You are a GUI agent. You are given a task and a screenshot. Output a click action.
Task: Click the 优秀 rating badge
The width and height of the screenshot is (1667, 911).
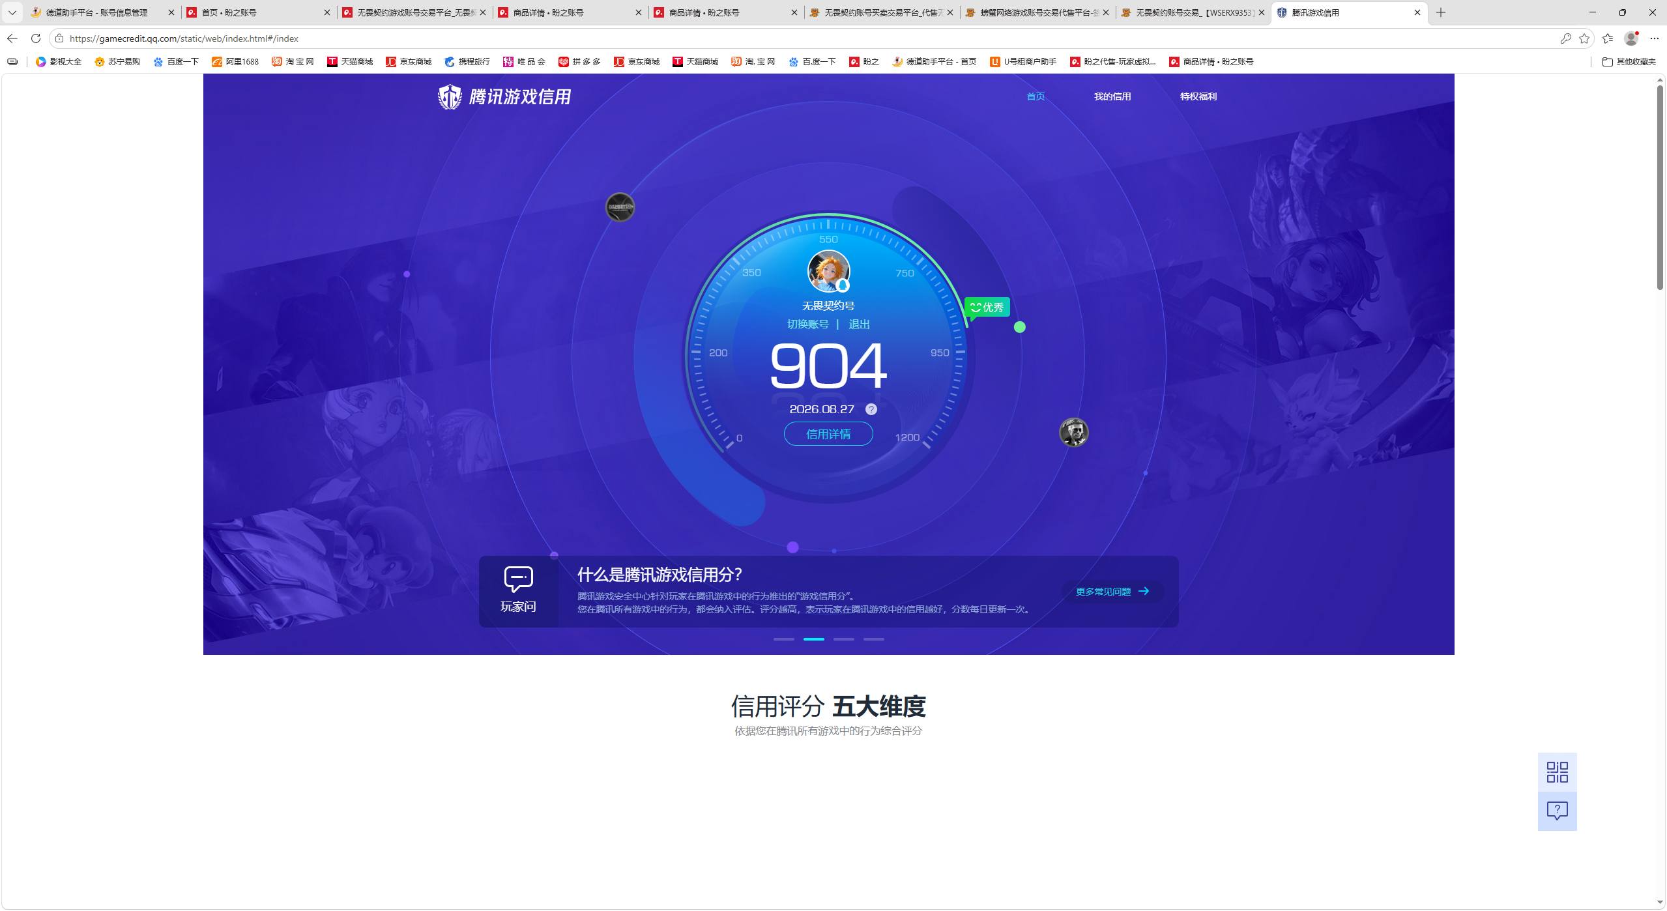[x=987, y=308]
